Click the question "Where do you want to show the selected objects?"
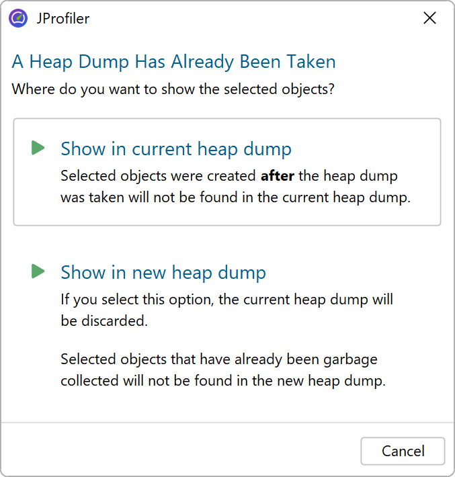The width and height of the screenshot is (455, 477). 173,89
